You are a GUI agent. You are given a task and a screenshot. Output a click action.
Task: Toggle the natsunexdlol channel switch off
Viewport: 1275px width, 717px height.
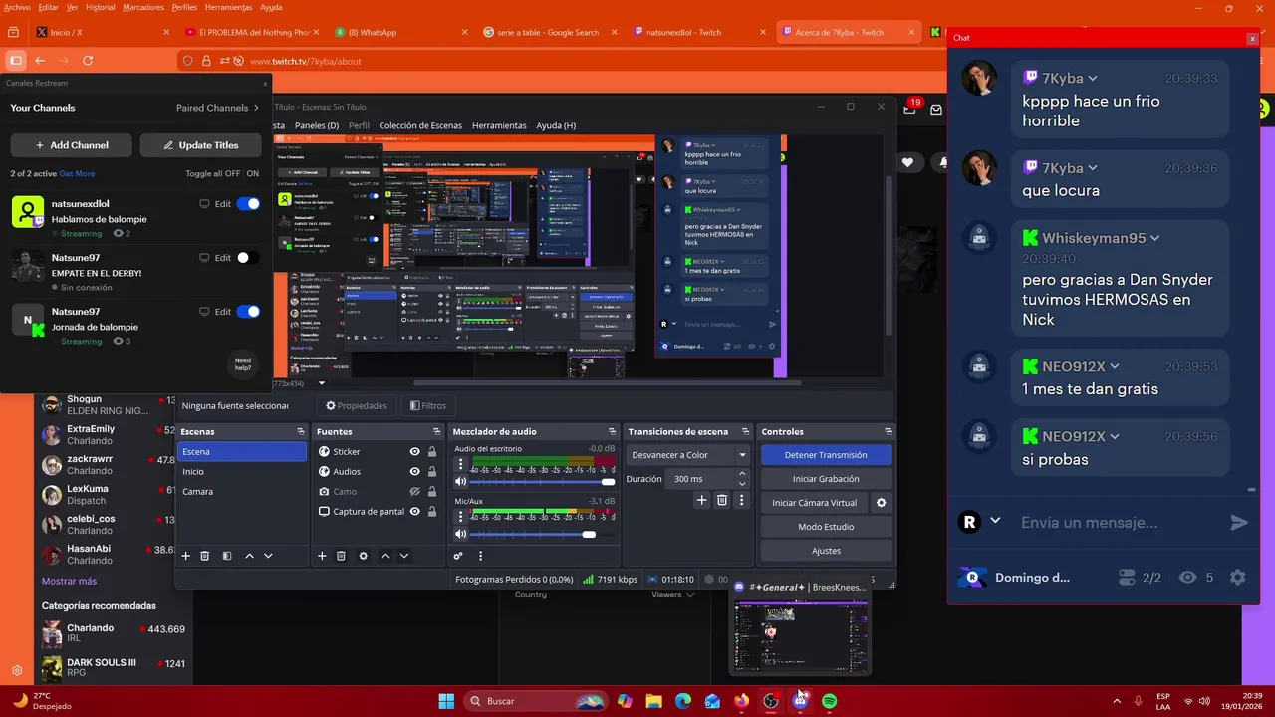point(248,204)
